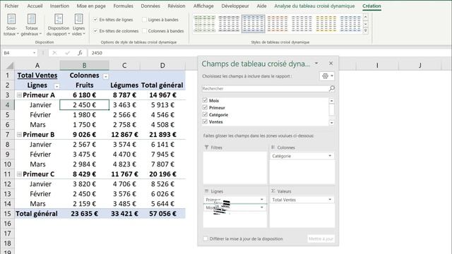452x254 pixels.
Task: Toggle En-têtes de lignes checkbox
Action: pyautogui.click(x=95, y=20)
